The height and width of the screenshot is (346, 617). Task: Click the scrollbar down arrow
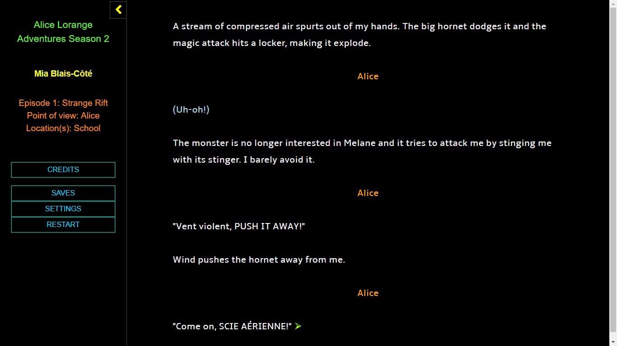tap(613, 342)
